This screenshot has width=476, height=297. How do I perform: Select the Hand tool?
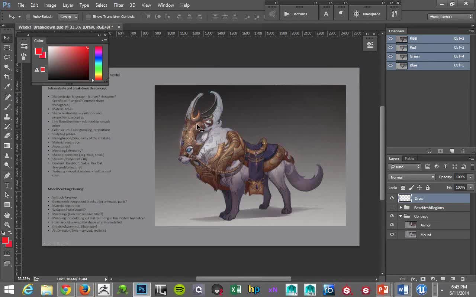(7, 215)
